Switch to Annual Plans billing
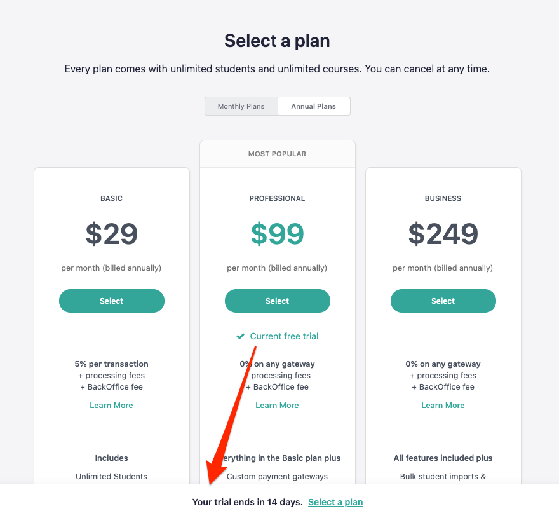Screen dimensions: 559x518 (x=313, y=106)
